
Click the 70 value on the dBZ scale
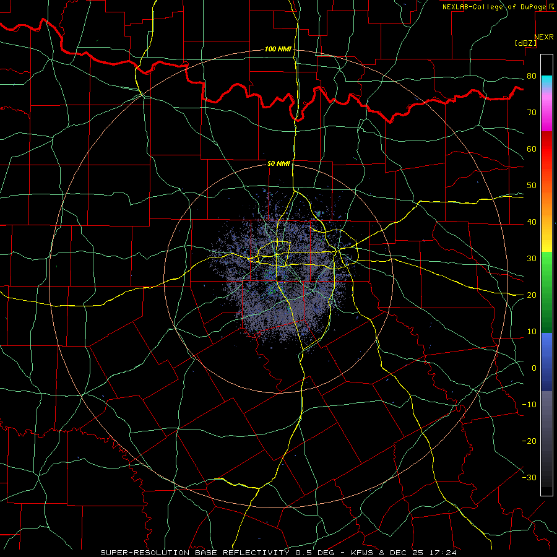click(x=532, y=112)
